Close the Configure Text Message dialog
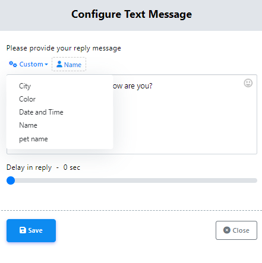The width and height of the screenshot is (262, 263). coord(236,230)
